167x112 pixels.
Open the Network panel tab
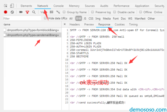point(43,6)
